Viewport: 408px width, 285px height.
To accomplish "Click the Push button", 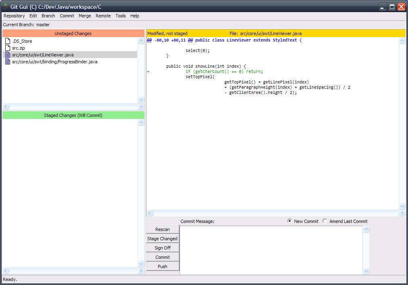I will [x=163, y=266].
